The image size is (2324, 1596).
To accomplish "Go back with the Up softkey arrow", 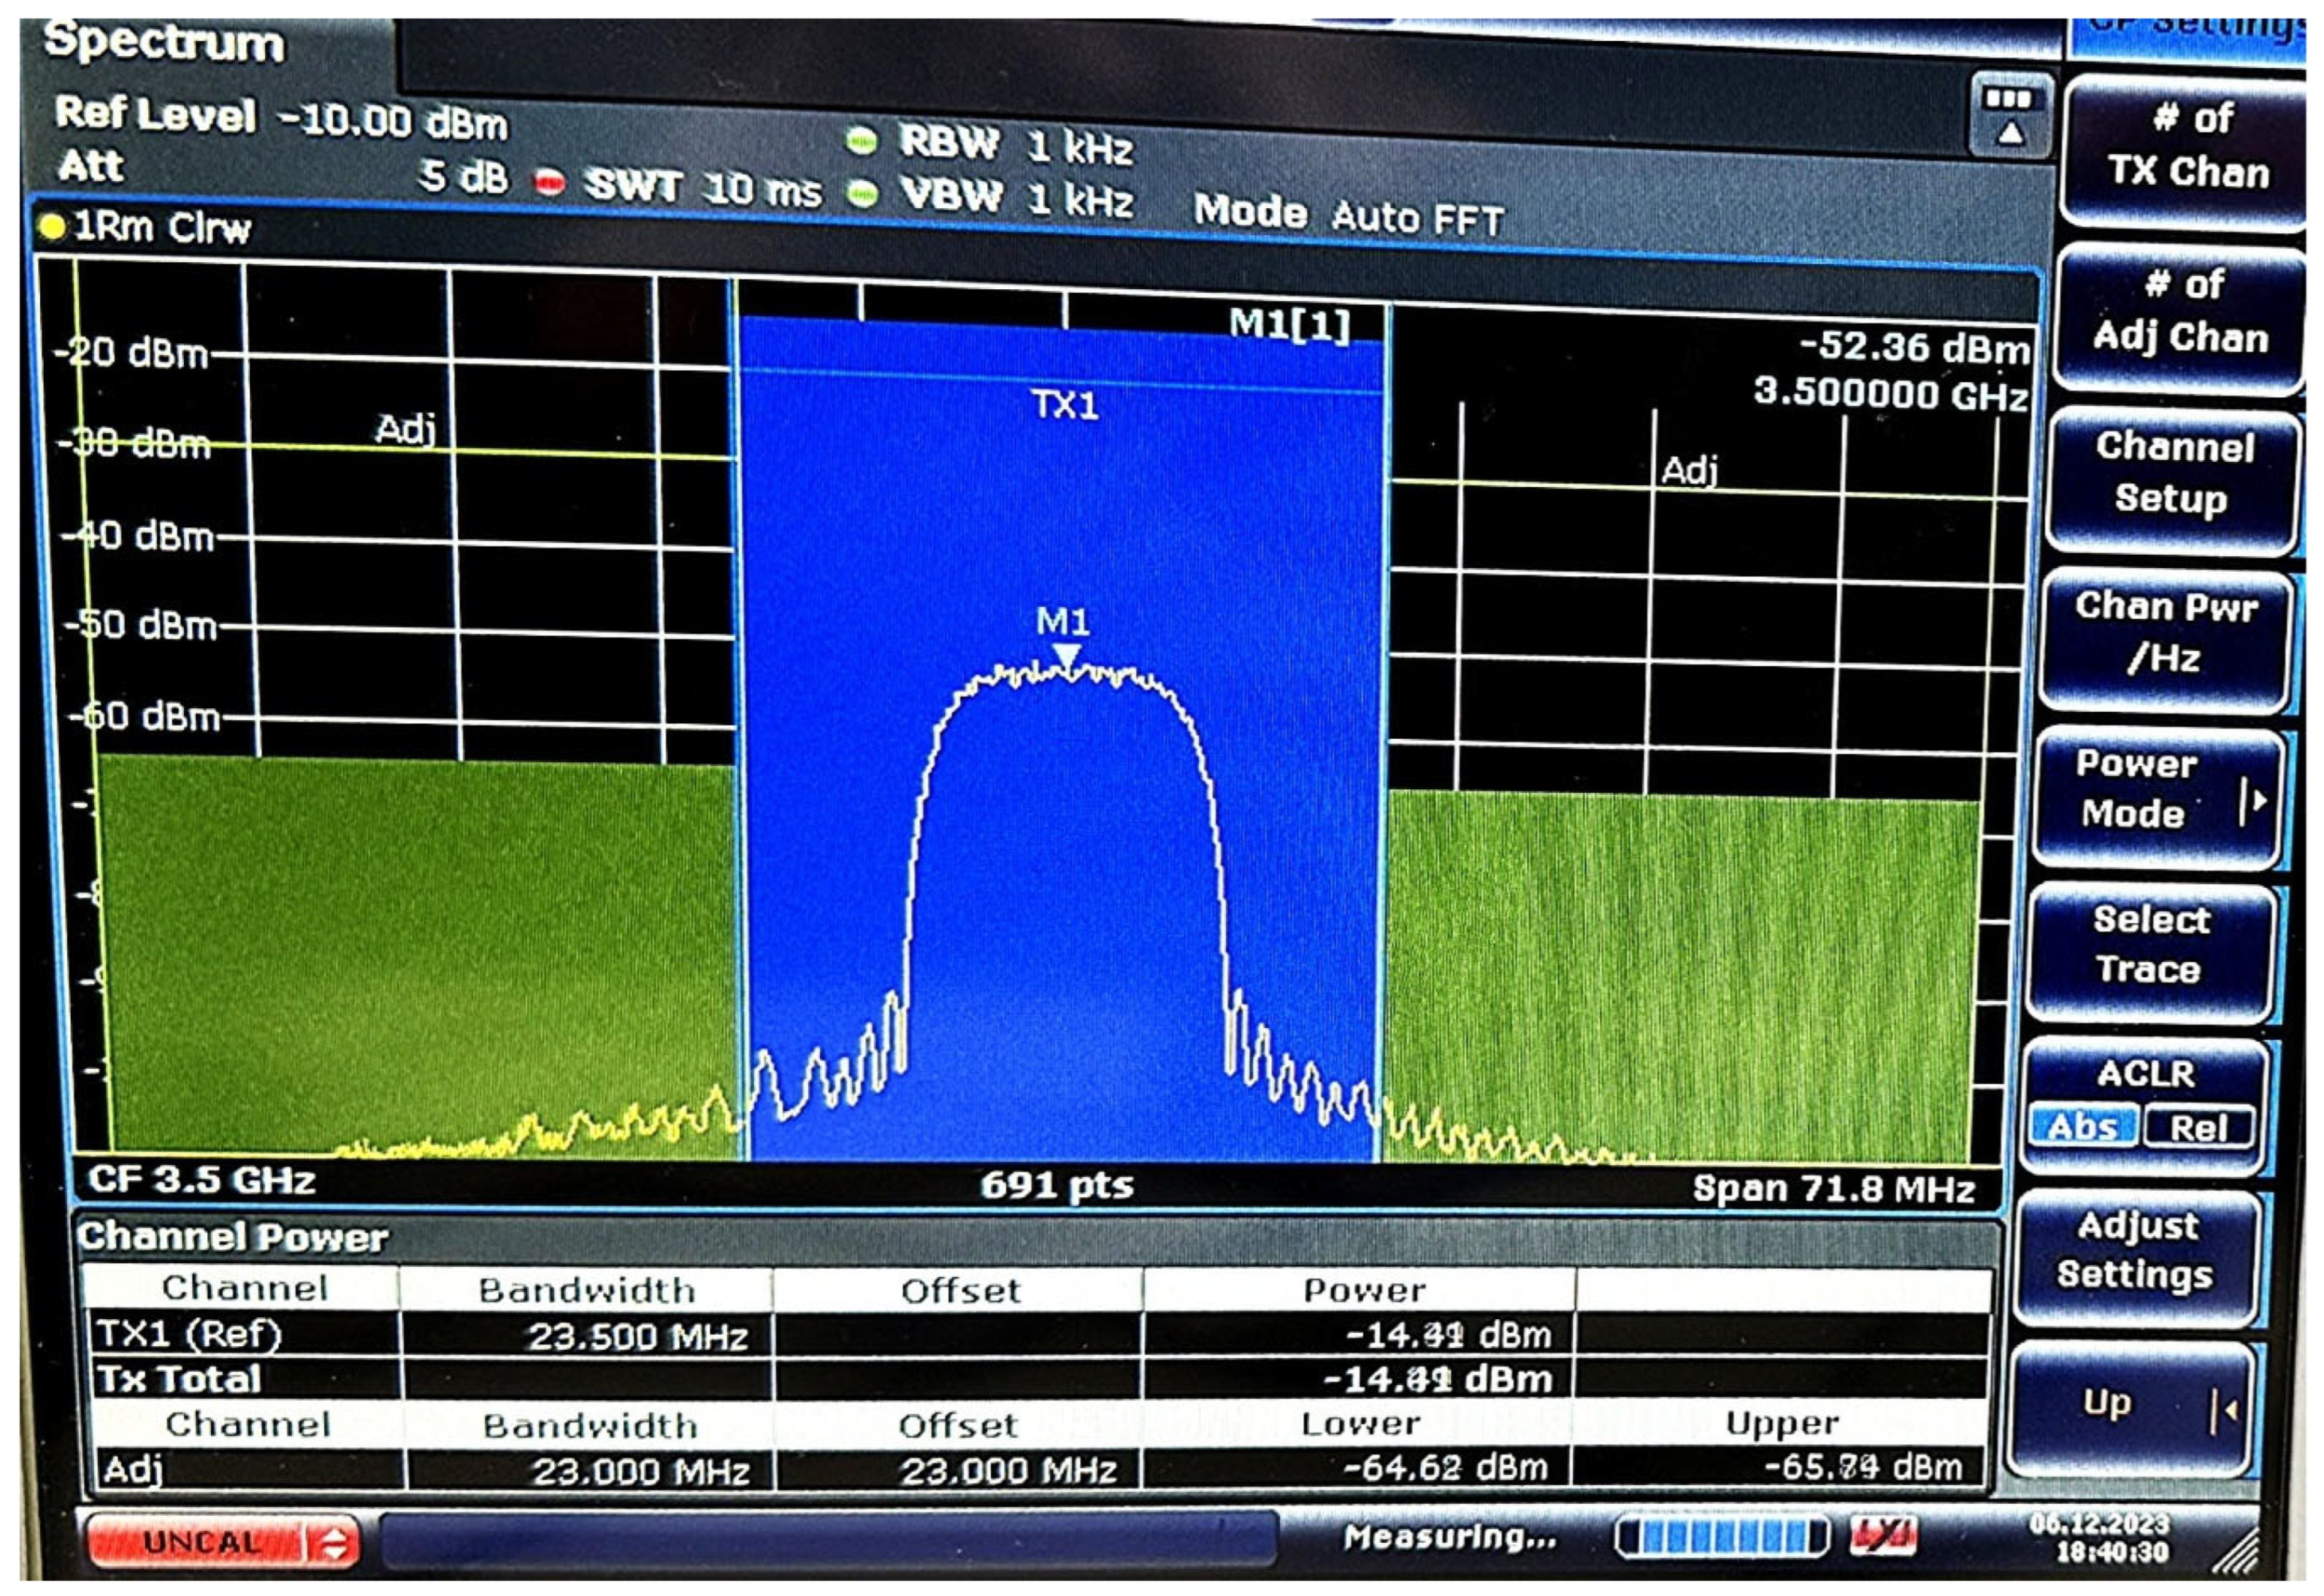I will 2226,1410.
